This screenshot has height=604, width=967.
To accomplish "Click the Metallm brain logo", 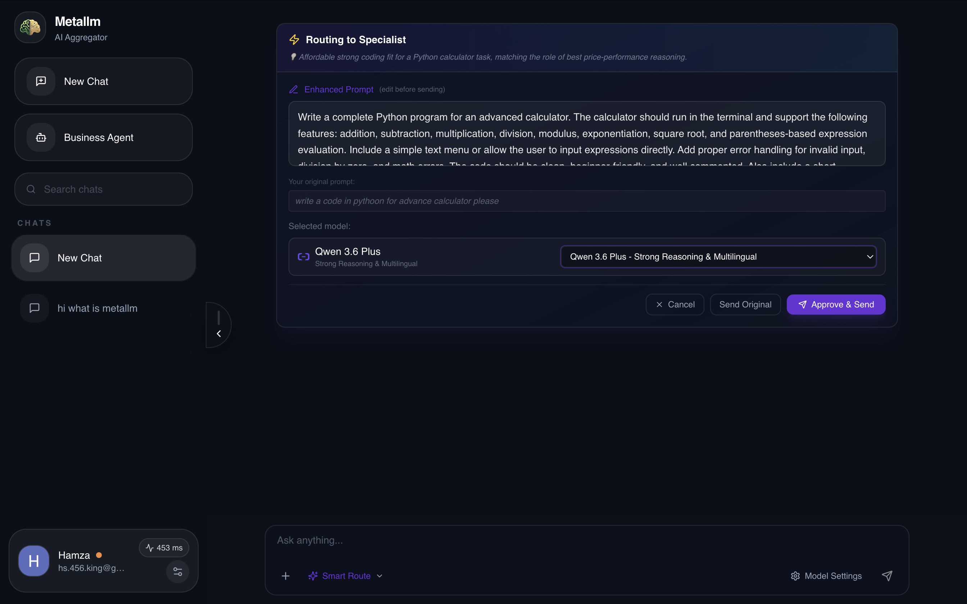I will 30,27.
